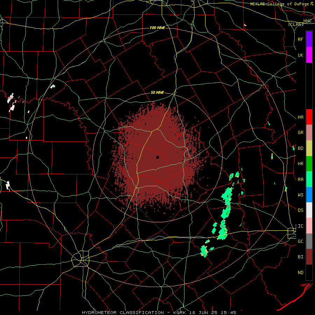Click the "UK" legend label
This screenshot has width=315, height=315.
(300, 55)
